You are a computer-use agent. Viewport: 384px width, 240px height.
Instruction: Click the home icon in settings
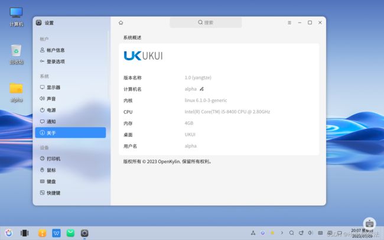click(x=121, y=22)
